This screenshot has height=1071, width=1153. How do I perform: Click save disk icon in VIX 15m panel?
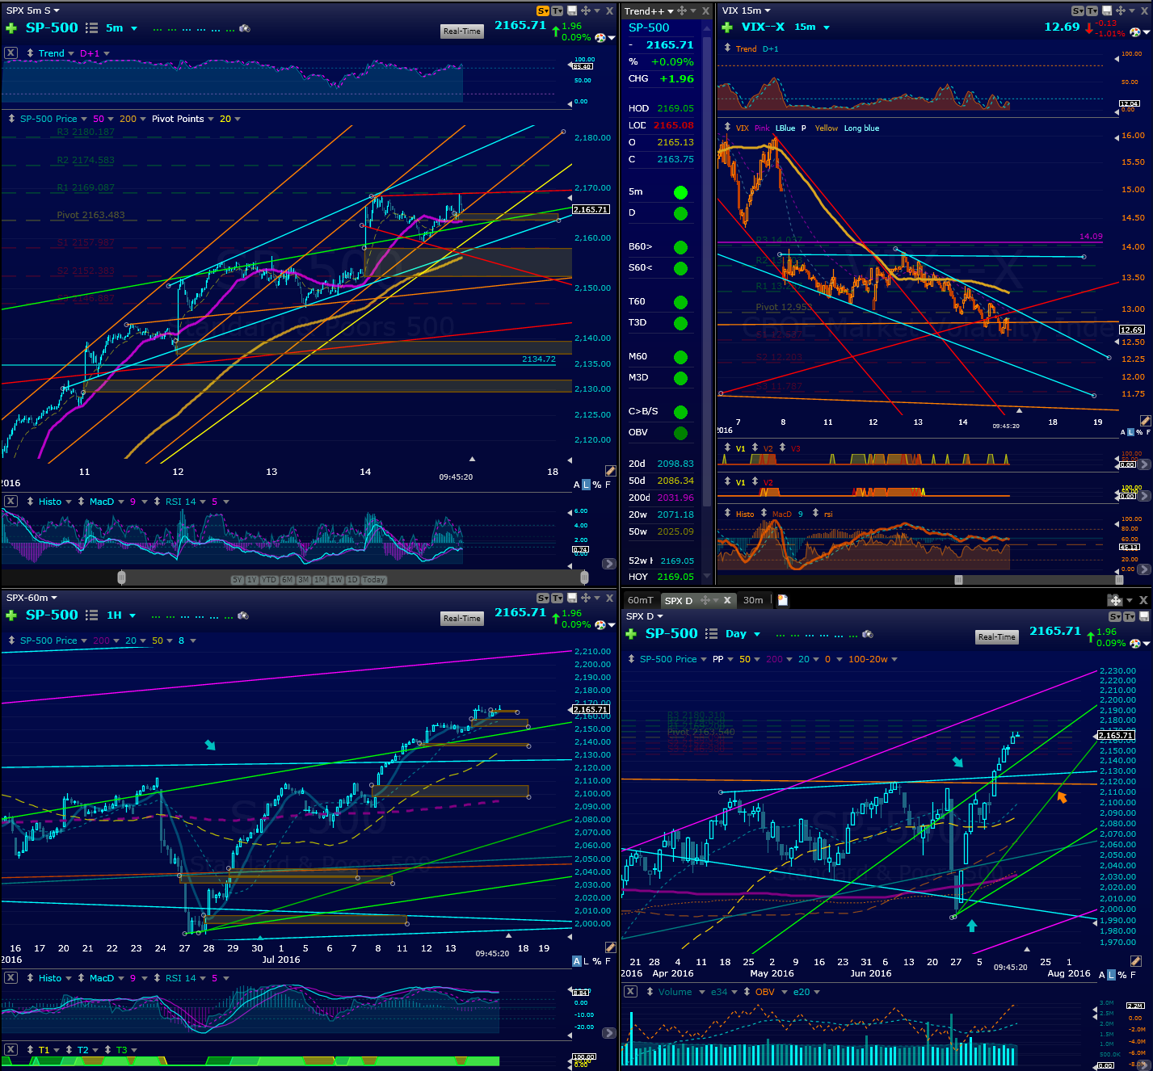click(1107, 10)
